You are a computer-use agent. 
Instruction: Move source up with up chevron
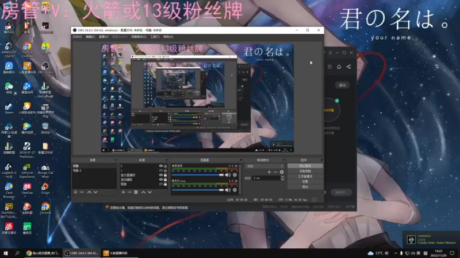pyautogui.click(x=143, y=192)
